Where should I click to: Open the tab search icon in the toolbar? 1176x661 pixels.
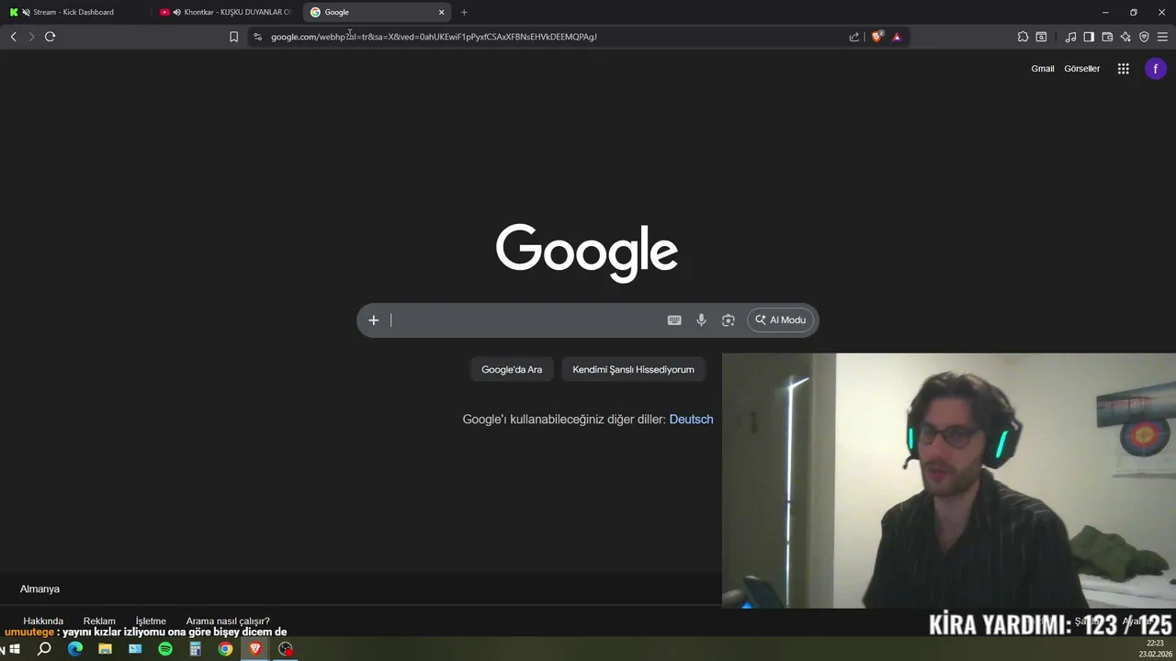pos(1041,37)
